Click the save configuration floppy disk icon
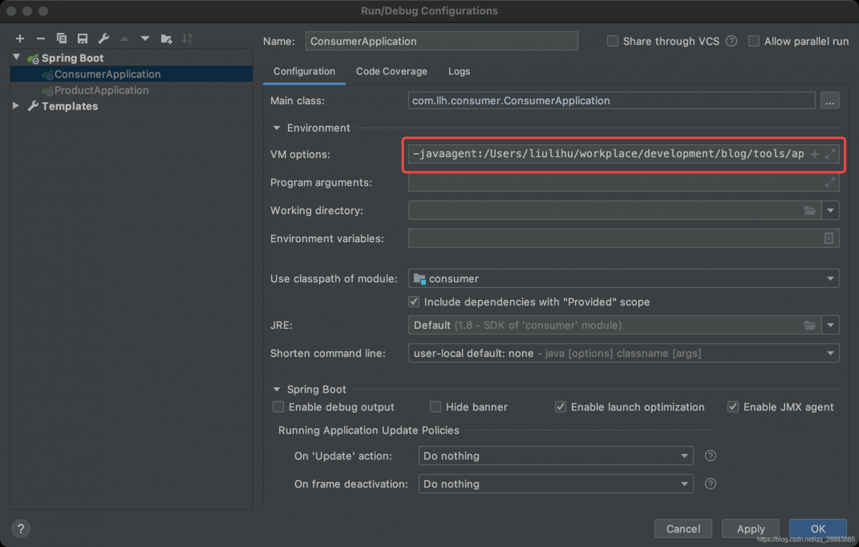 pos(83,38)
